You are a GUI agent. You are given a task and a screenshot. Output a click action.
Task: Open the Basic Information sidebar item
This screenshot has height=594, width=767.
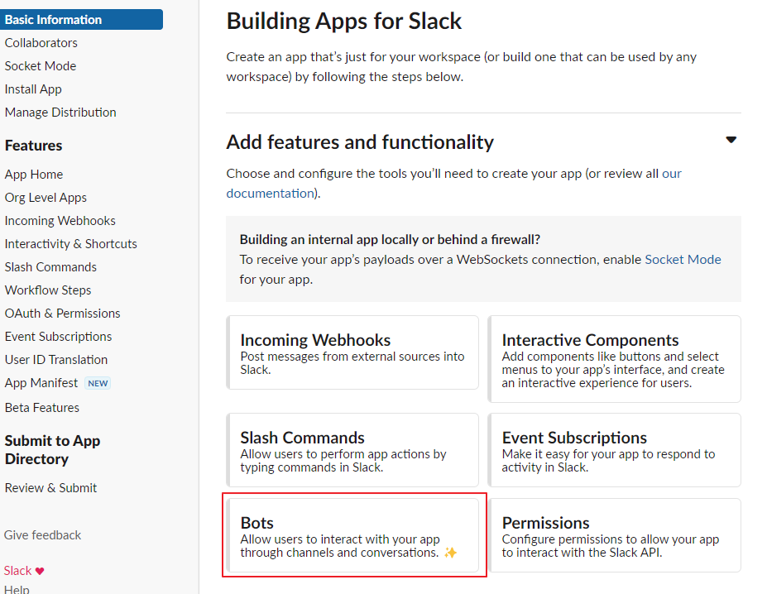coord(81,20)
